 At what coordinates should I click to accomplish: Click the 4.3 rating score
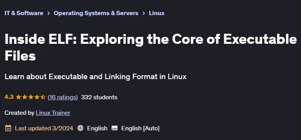9,97
